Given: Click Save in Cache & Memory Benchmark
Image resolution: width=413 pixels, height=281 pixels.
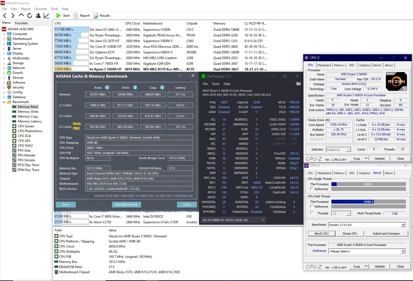Looking at the screenshot, I should tap(66, 204).
